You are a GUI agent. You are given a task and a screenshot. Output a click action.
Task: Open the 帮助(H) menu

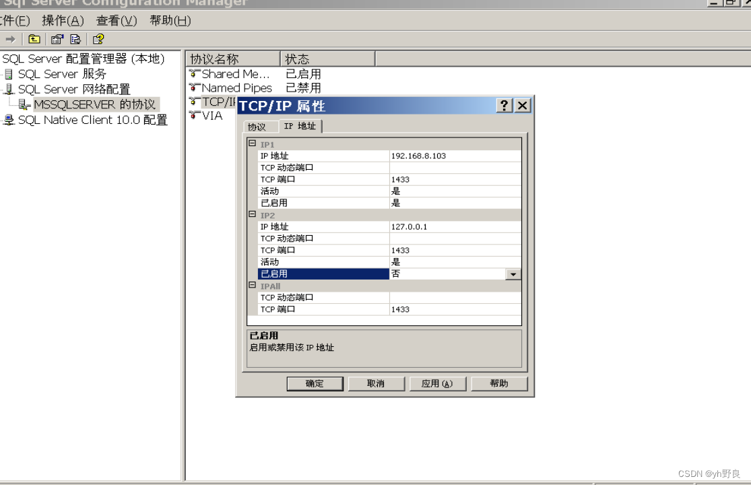[x=170, y=21]
